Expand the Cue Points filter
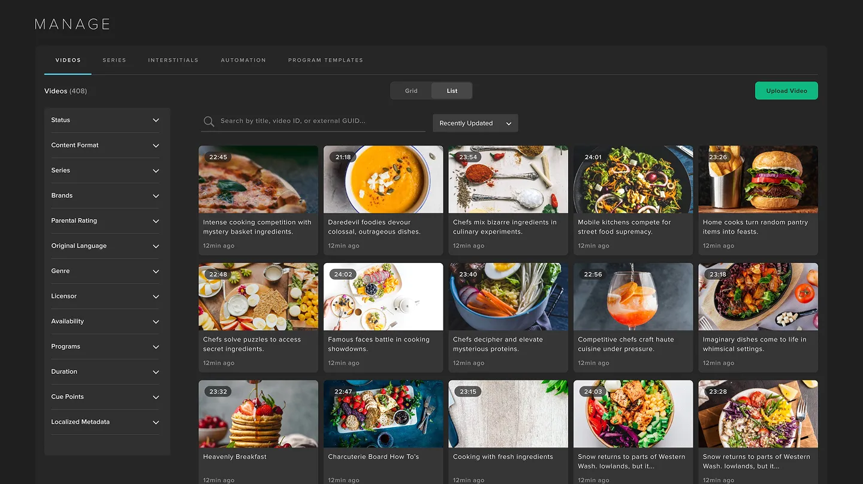Screen dimensions: 863x484 coord(105,397)
